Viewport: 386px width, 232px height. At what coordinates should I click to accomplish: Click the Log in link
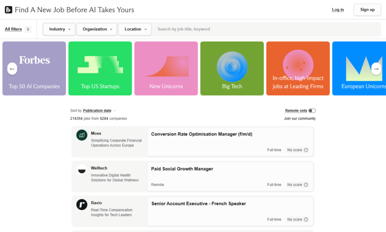[338, 10]
